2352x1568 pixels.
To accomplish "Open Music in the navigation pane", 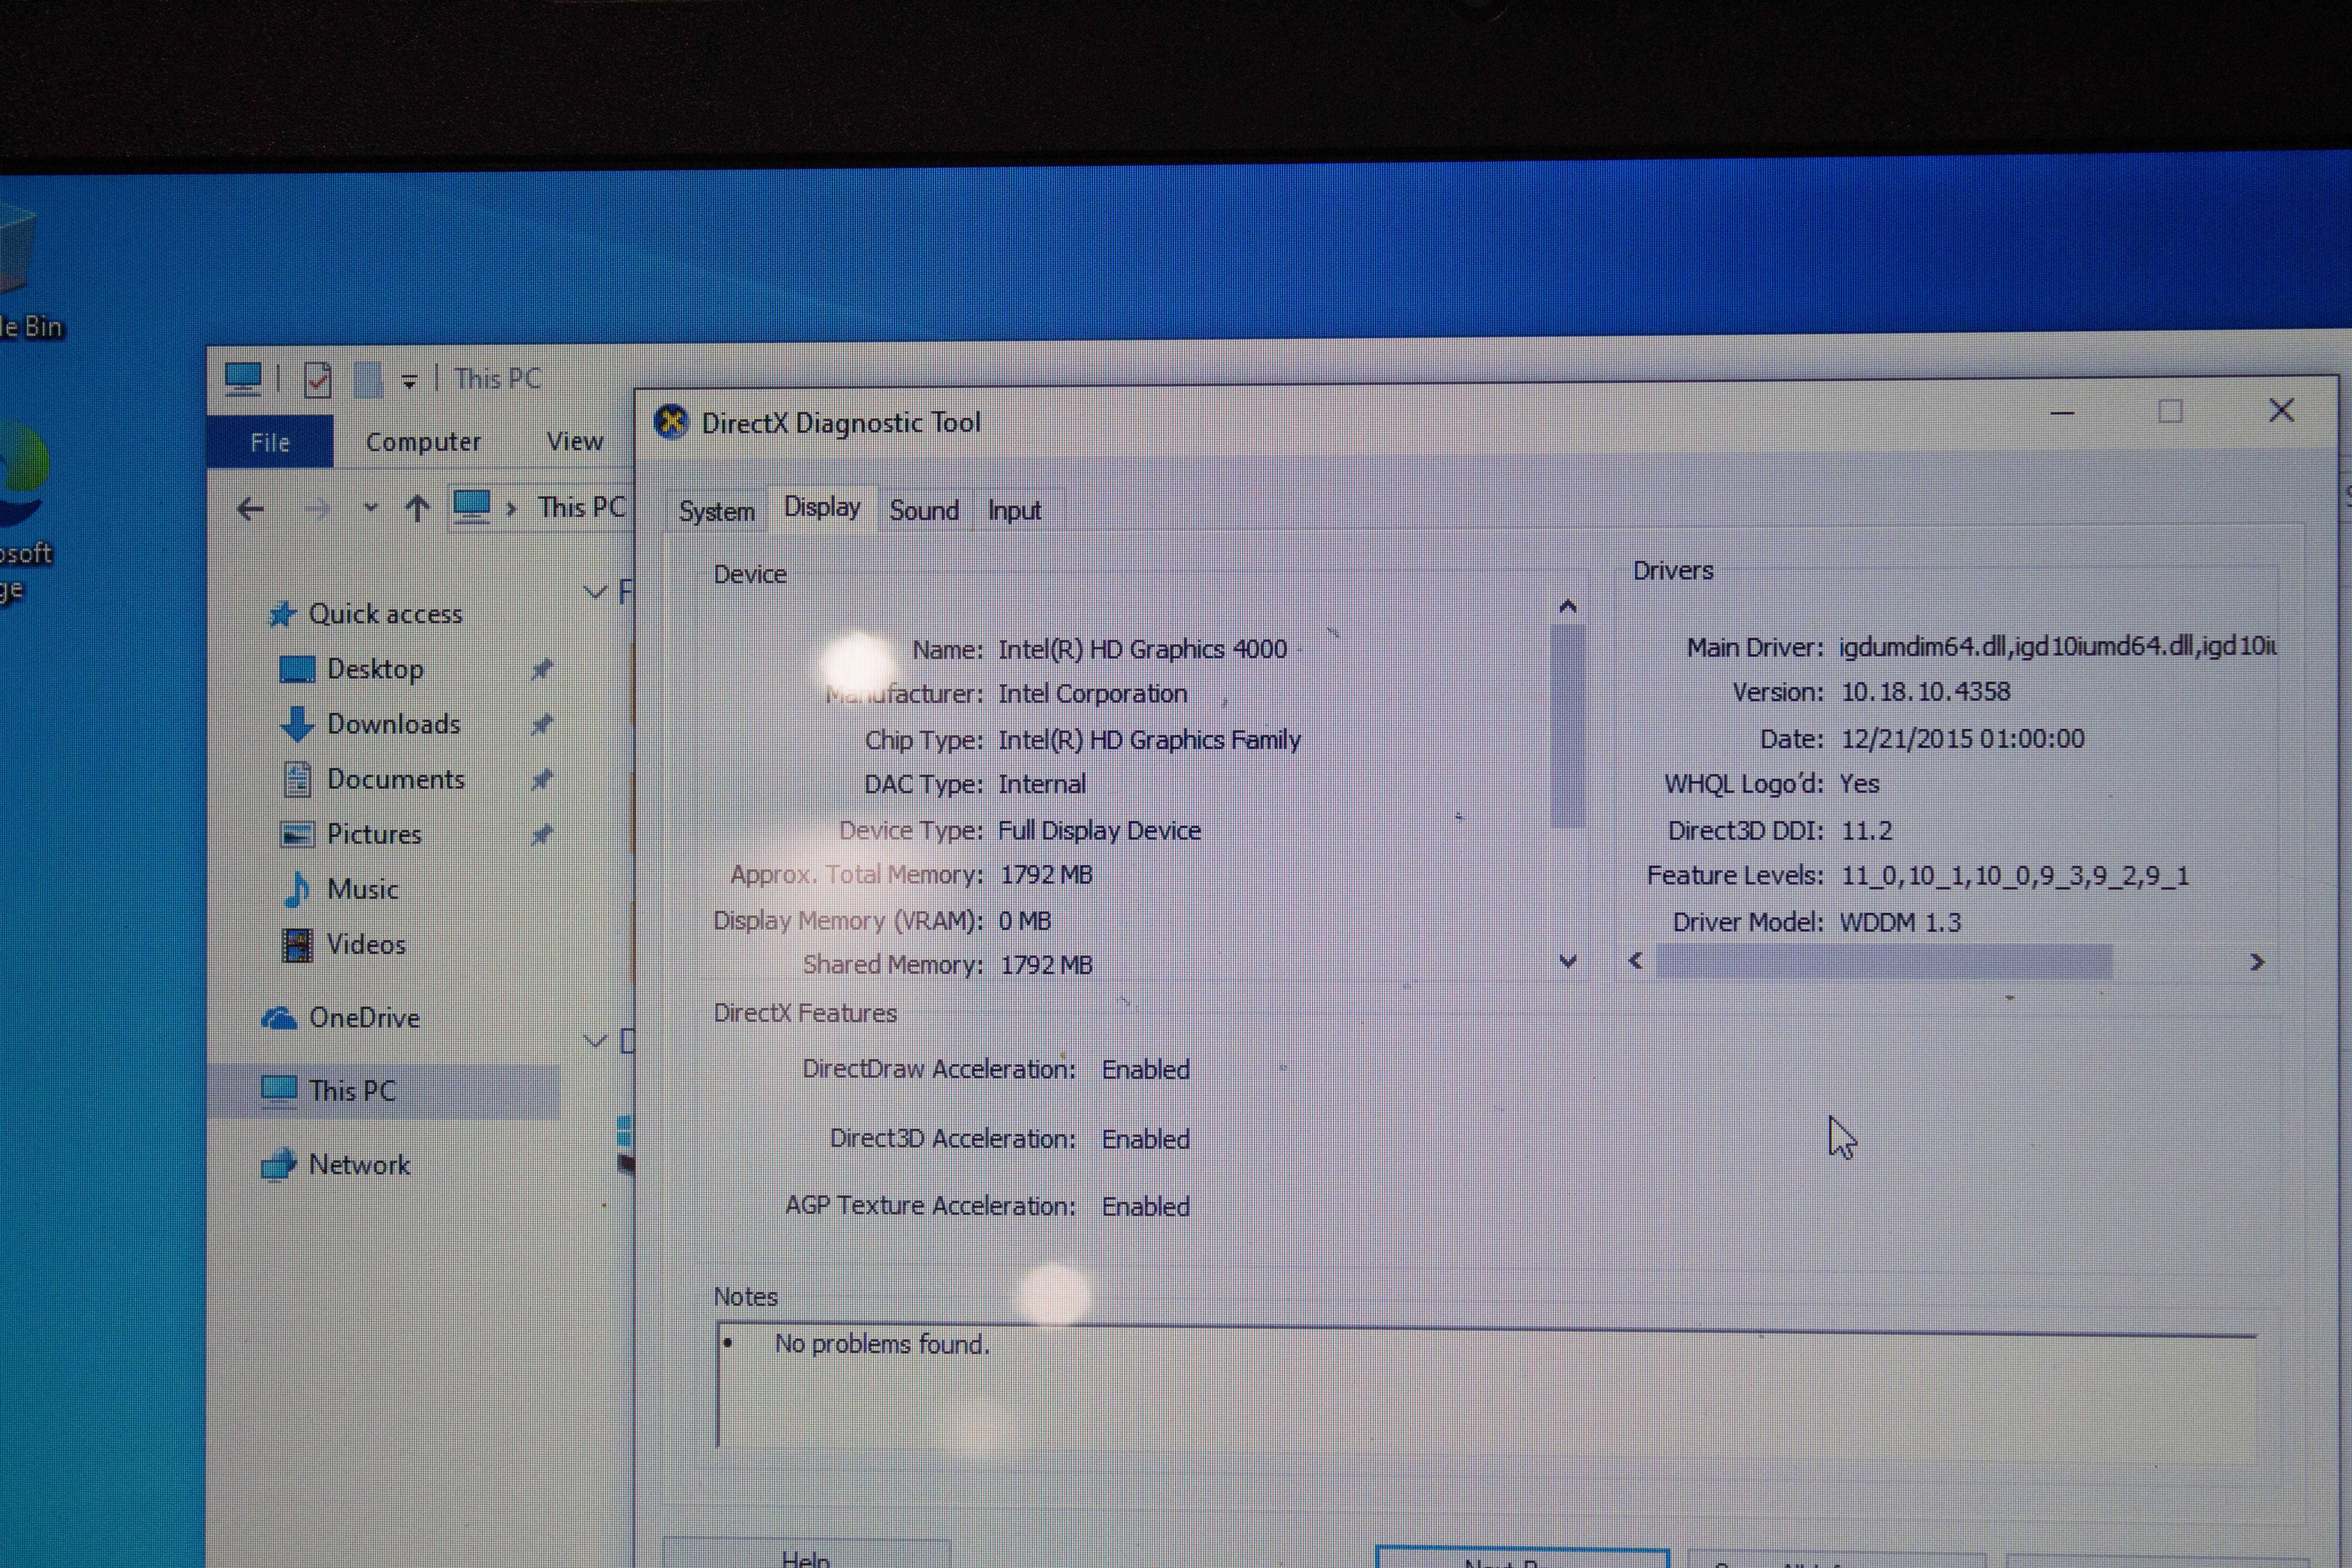I will coord(362,889).
